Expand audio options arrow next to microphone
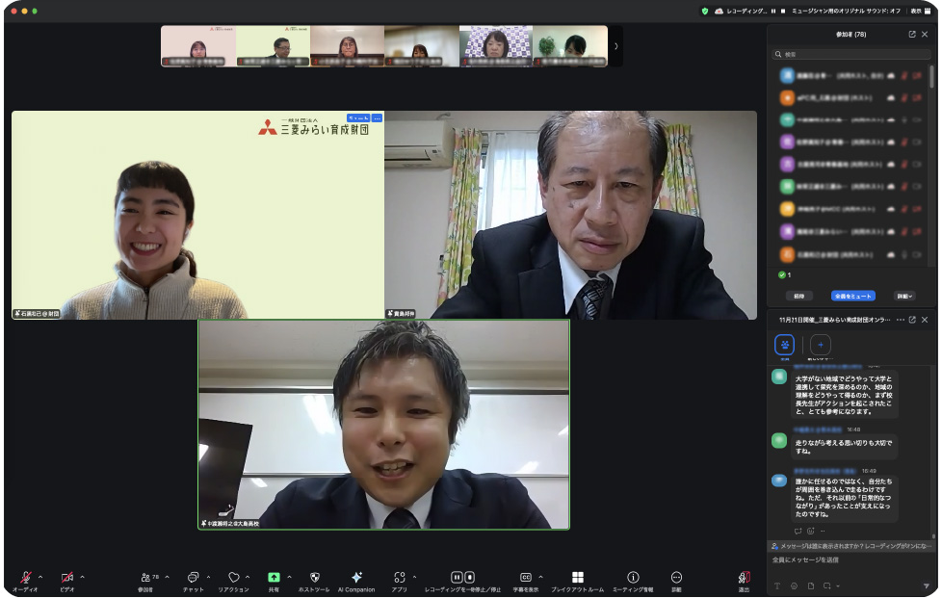 pos(40,577)
